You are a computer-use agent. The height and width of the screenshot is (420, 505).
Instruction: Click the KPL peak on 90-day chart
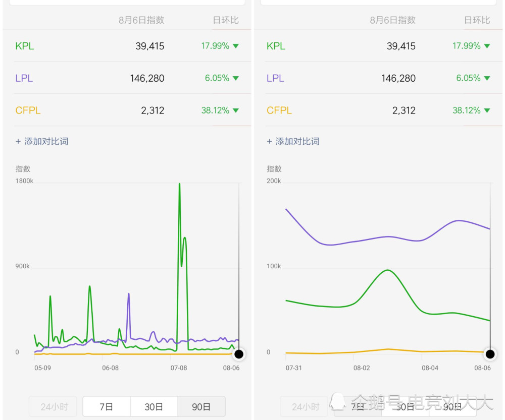coord(179,184)
